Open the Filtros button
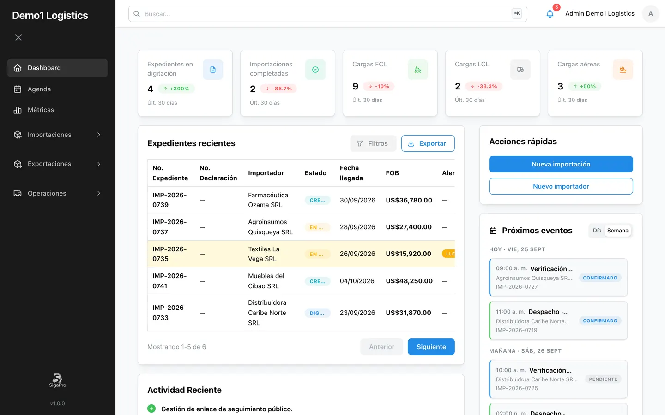This screenshot has height=415, width=665. (373, 143)
